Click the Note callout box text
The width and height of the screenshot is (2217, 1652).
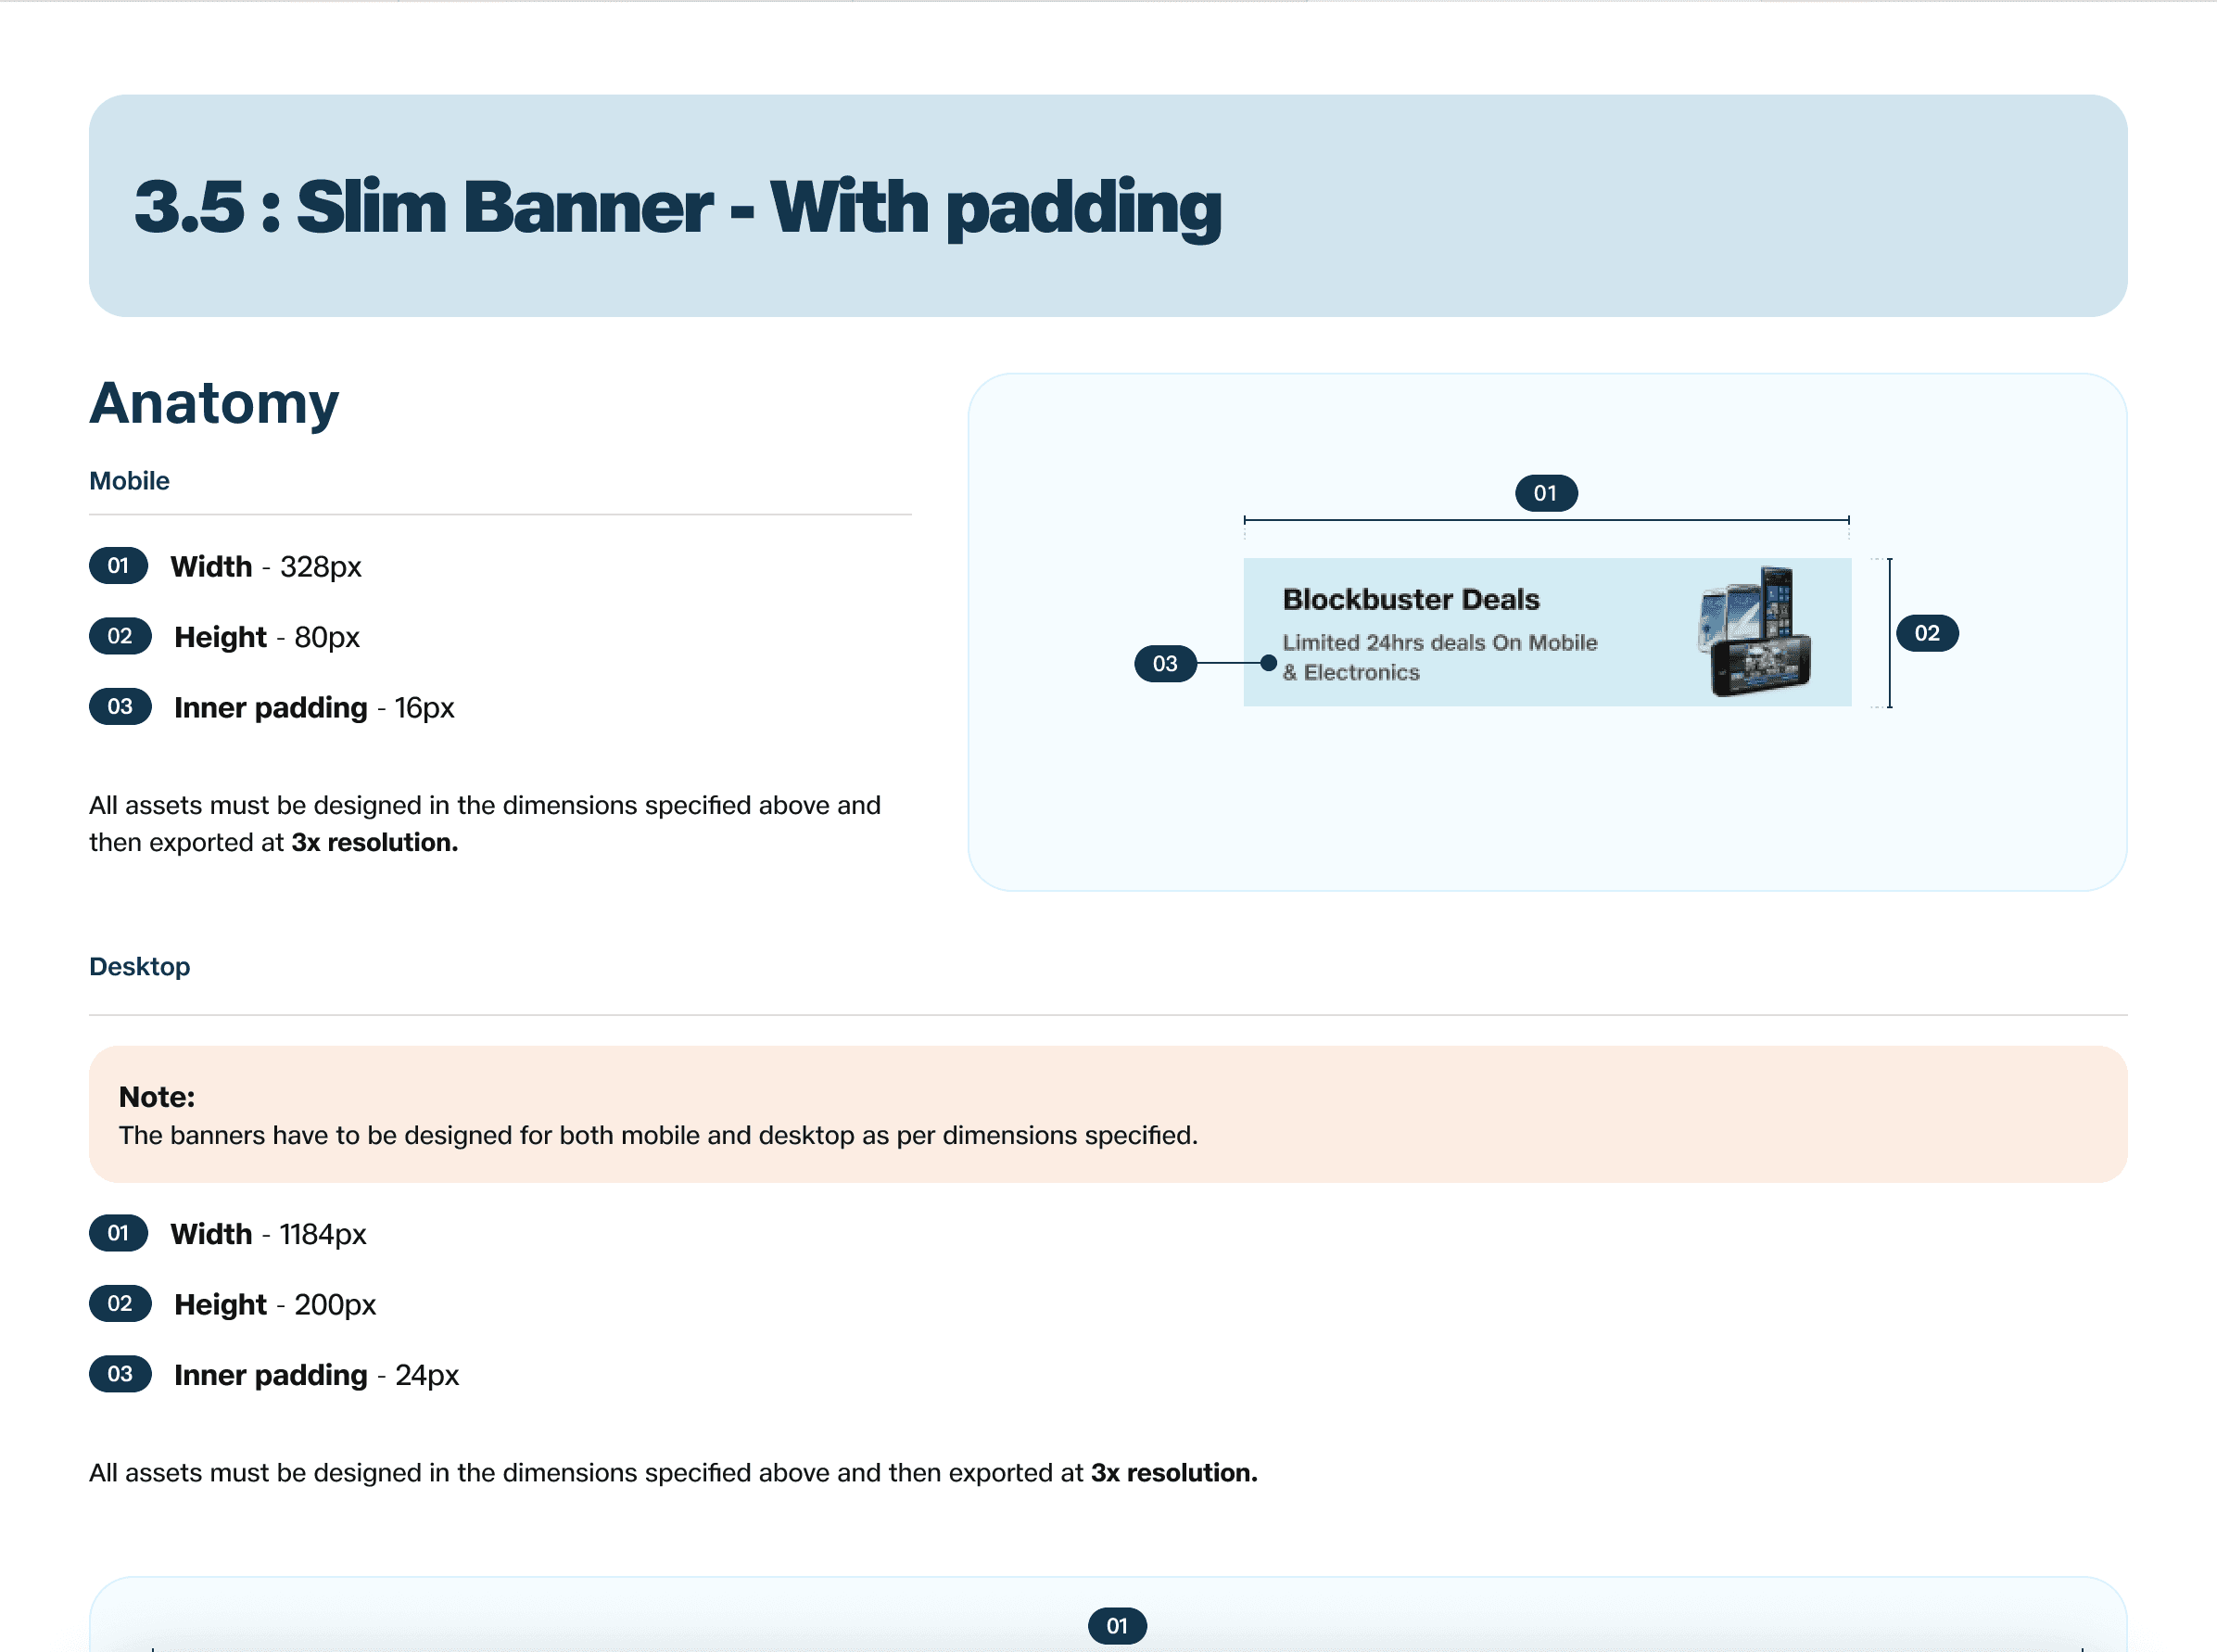657,1135
